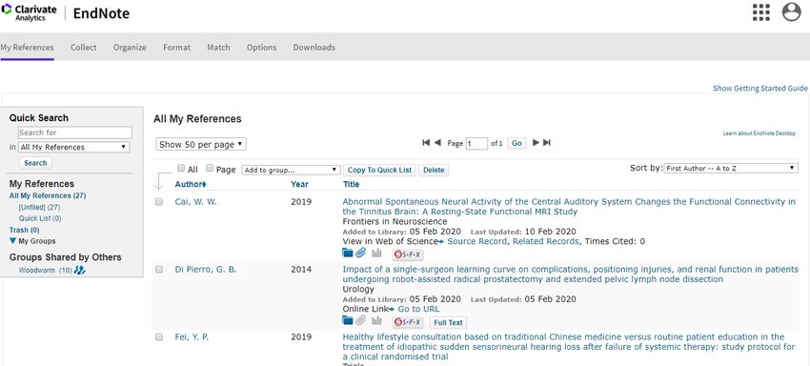This screenshot has height=366, width=810.
Task: Click shared group people icon beside Woodworm
Action: 79,270
